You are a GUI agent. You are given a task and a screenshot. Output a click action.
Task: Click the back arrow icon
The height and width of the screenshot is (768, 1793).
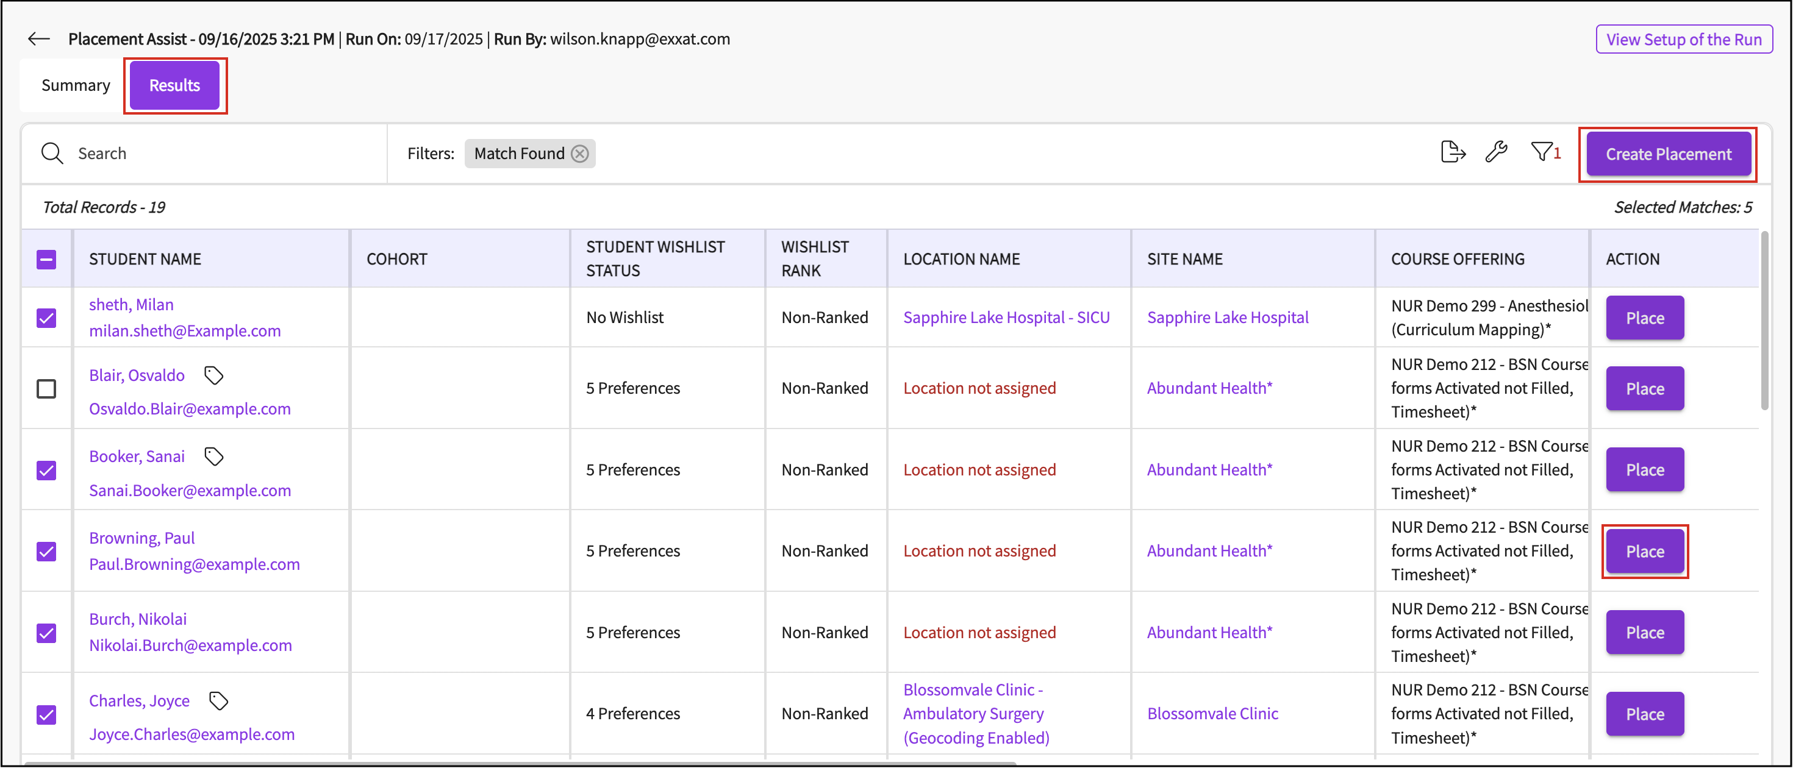[x=39, y=39]
